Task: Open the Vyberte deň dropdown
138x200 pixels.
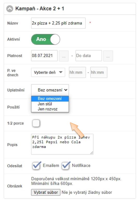Action: coord(48,72)
